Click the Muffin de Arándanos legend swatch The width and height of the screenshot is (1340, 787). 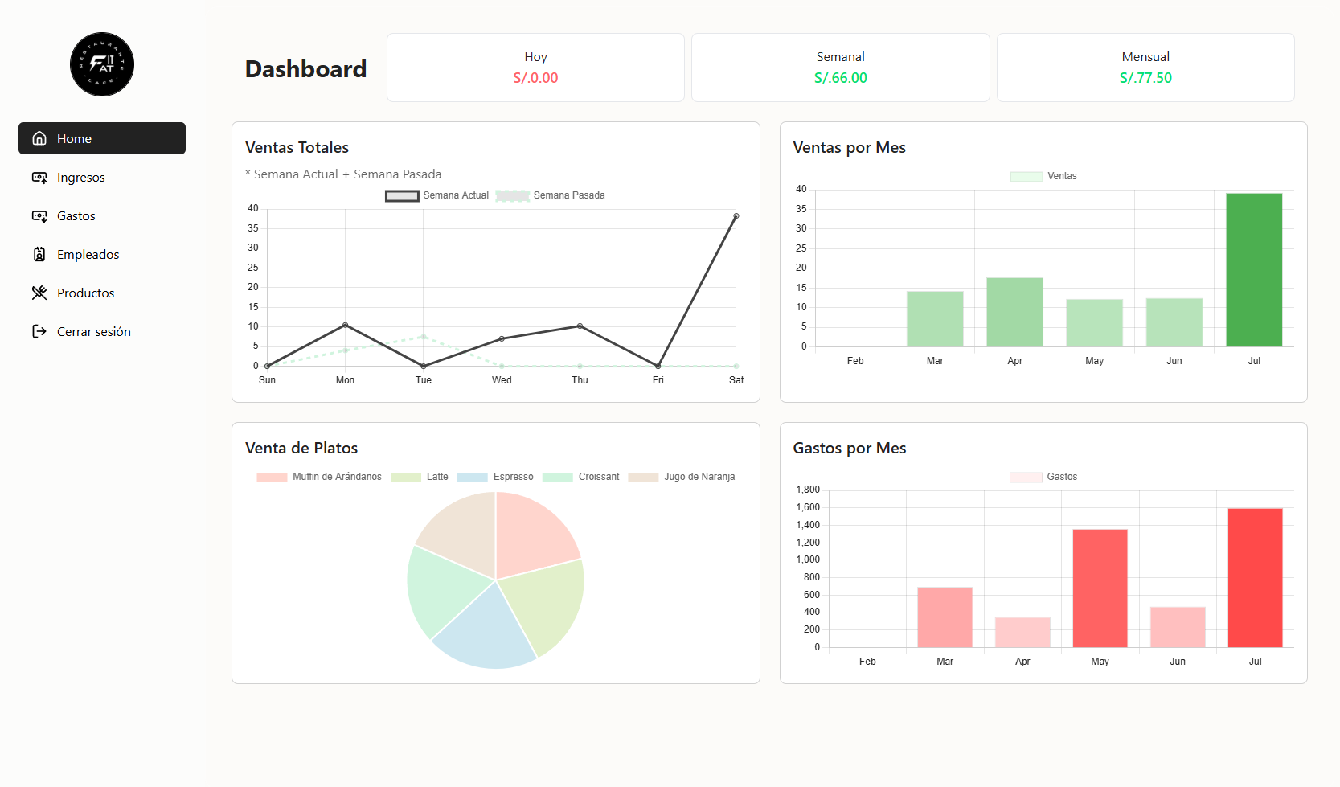[272, 477]
